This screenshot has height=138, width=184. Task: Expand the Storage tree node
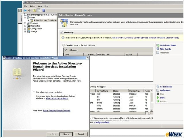[x=25, y=32]
